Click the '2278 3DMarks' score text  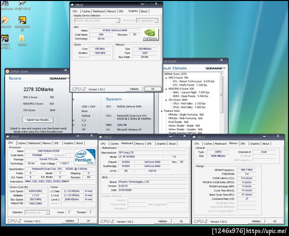pyautogui.click(x=39, y=89)
